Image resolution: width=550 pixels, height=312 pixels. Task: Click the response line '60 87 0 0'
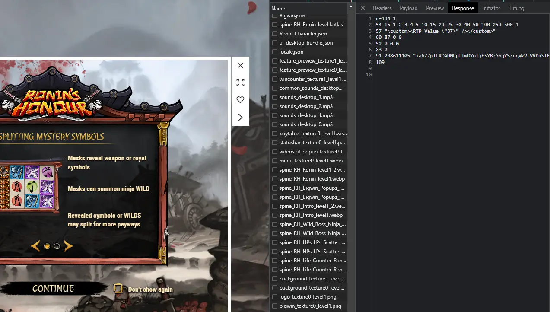(x=388, y=38)
